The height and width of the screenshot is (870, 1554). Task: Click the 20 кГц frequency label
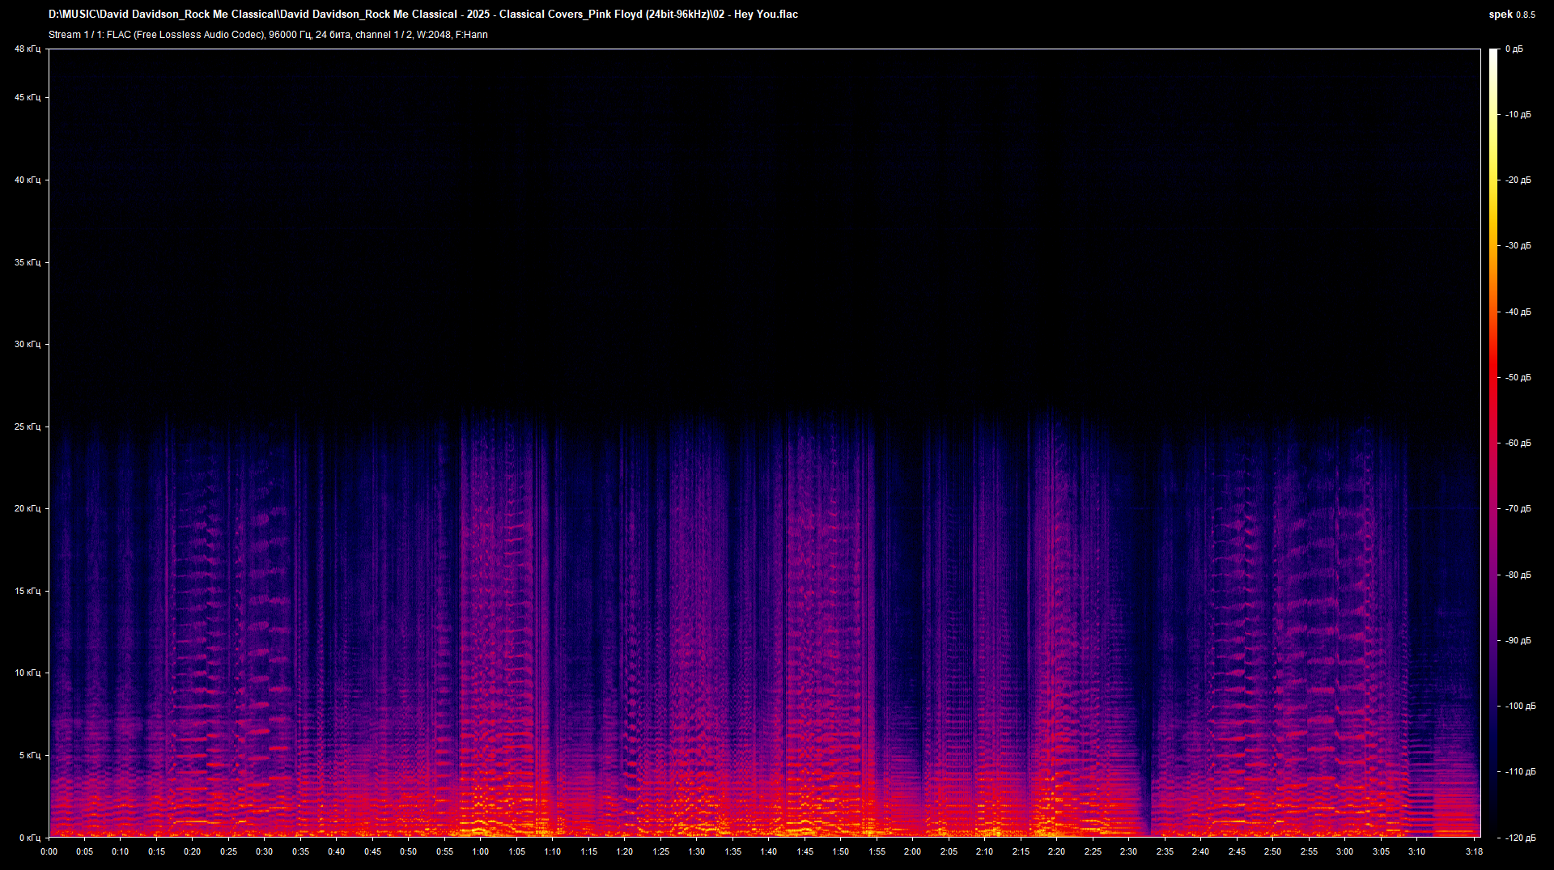(28, 508)
